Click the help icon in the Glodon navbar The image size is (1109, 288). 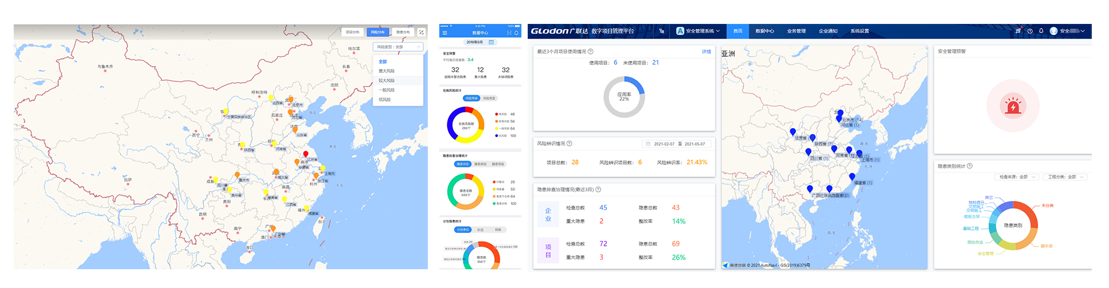point(1030,31)
